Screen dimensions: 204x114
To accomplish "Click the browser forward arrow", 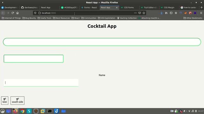I will point(8,13).
